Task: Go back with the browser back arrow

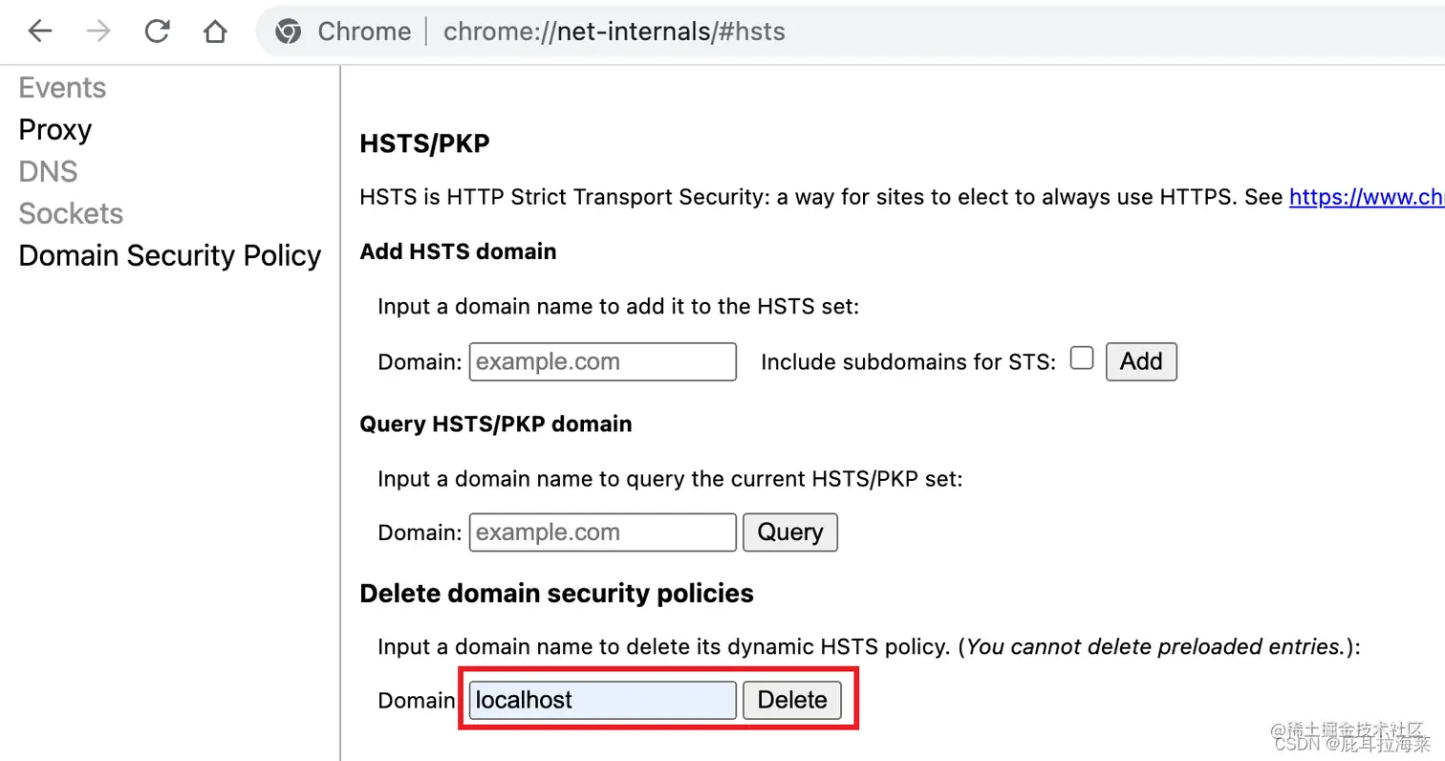Action: 39,32
